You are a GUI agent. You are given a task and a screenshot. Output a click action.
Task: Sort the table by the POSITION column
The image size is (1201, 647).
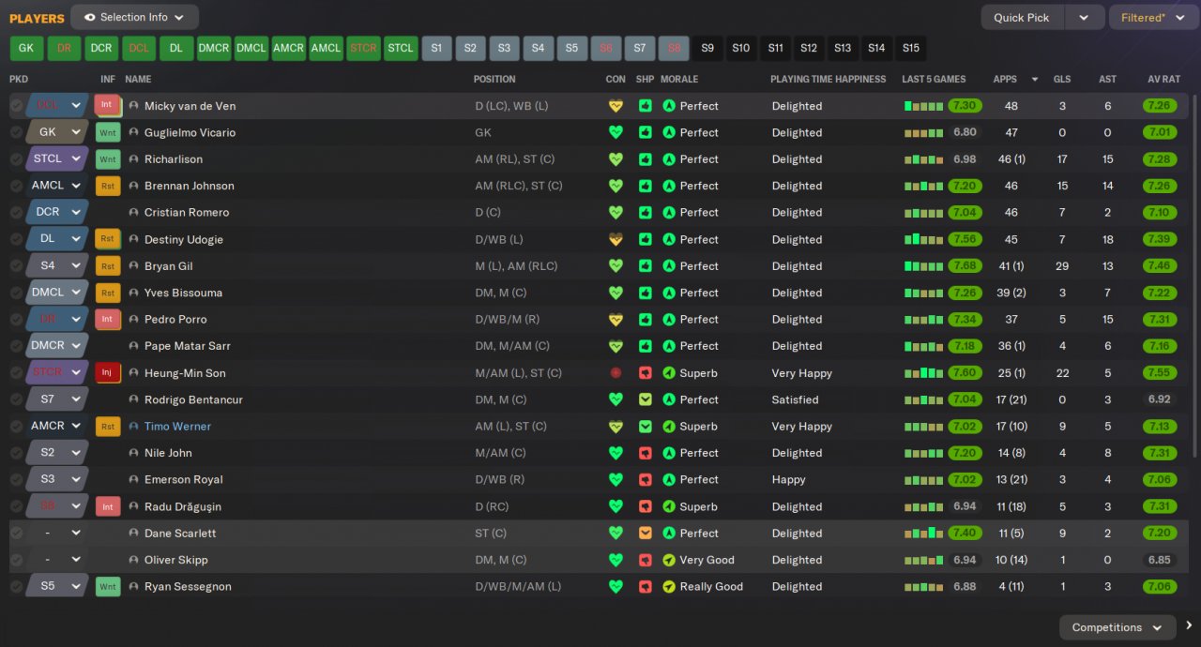pyautogui.click(x=494, y=79)
